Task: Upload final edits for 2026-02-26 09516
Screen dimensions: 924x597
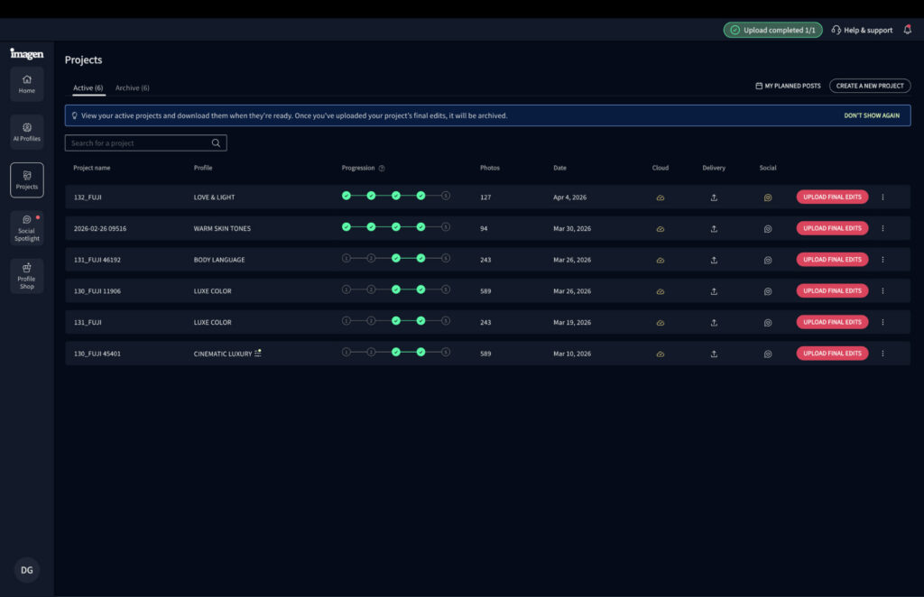Action: [x=832, y=228]
